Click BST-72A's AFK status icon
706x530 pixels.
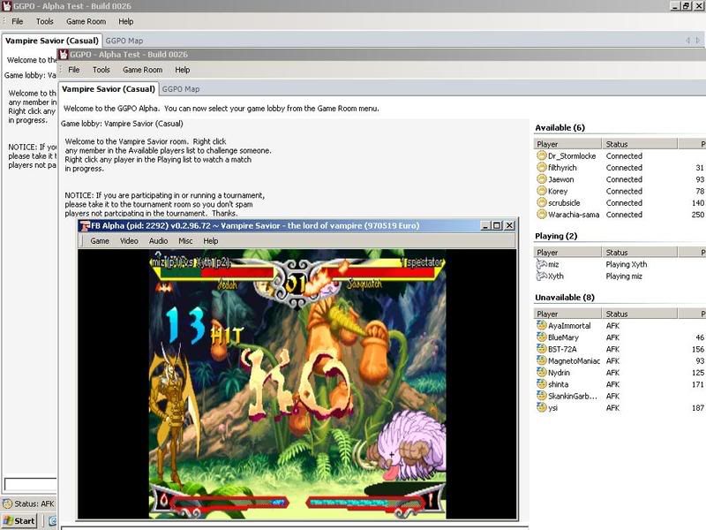pyautogui.click(x=541, y=349)
